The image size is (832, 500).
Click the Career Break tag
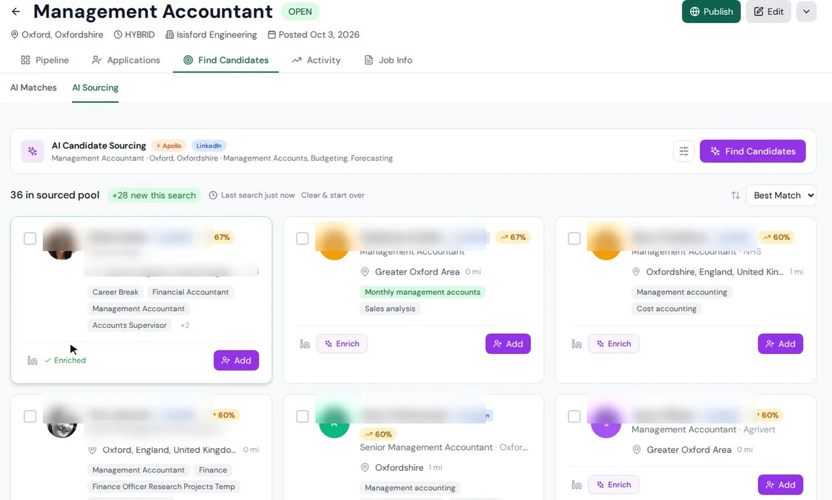pyautogui.click(x=115, y=292)
